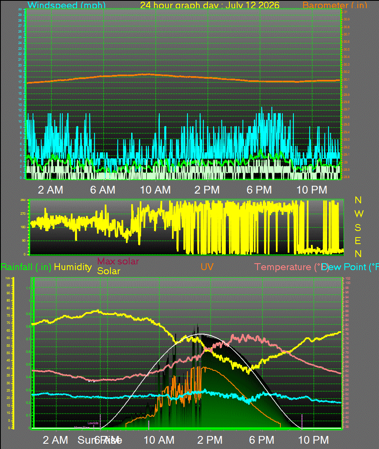Click the SunRise label below bottom graph
This screenshot has width=379, height=449.
100,440
